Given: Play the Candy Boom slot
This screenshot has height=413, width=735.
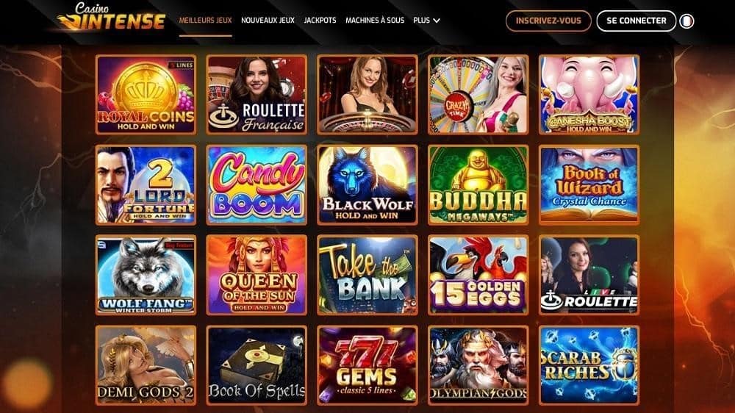Looking at the screenshot, I should click(257, 184).
